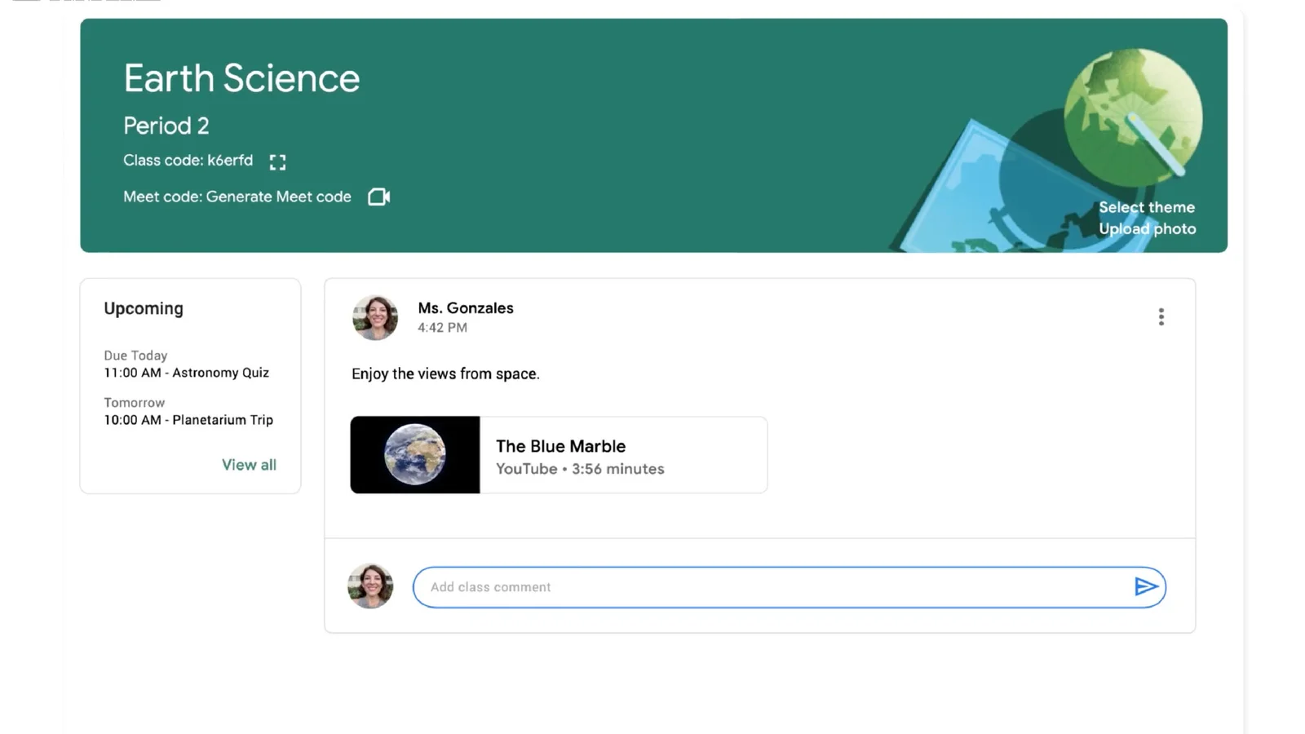This screenshot has height=734, width=1305.
Task: Click Ms. Gonzales' avatar on the post
Action: point(375,317)
